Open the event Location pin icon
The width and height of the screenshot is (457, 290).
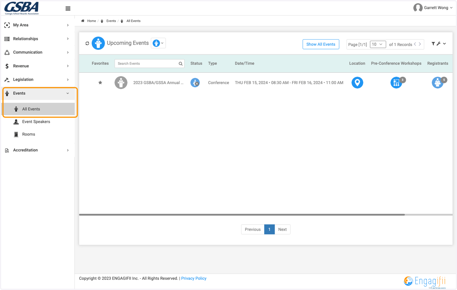357,83
